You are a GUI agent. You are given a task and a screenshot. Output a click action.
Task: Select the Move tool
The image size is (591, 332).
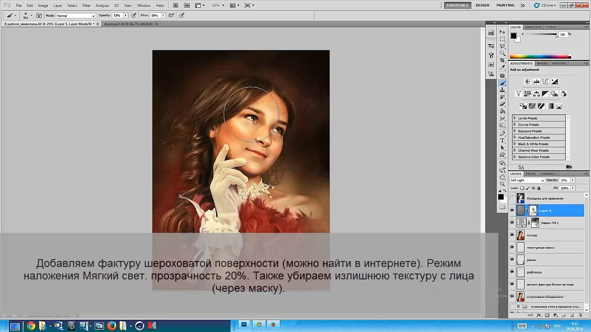[x=502, y=32]
